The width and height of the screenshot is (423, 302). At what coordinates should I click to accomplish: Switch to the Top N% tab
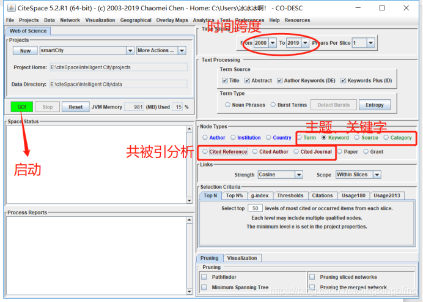(235, 195)
